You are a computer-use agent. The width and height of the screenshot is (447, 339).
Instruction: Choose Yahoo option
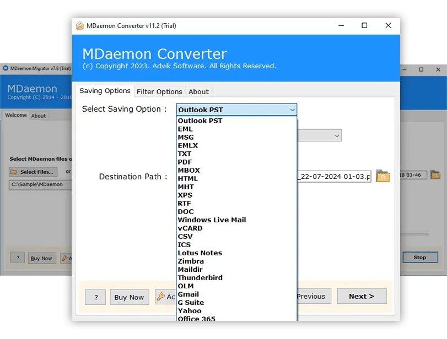(236, 310)
